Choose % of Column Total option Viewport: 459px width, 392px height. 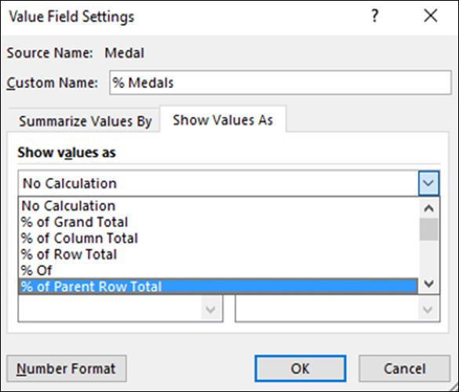(x=218, y=238)
